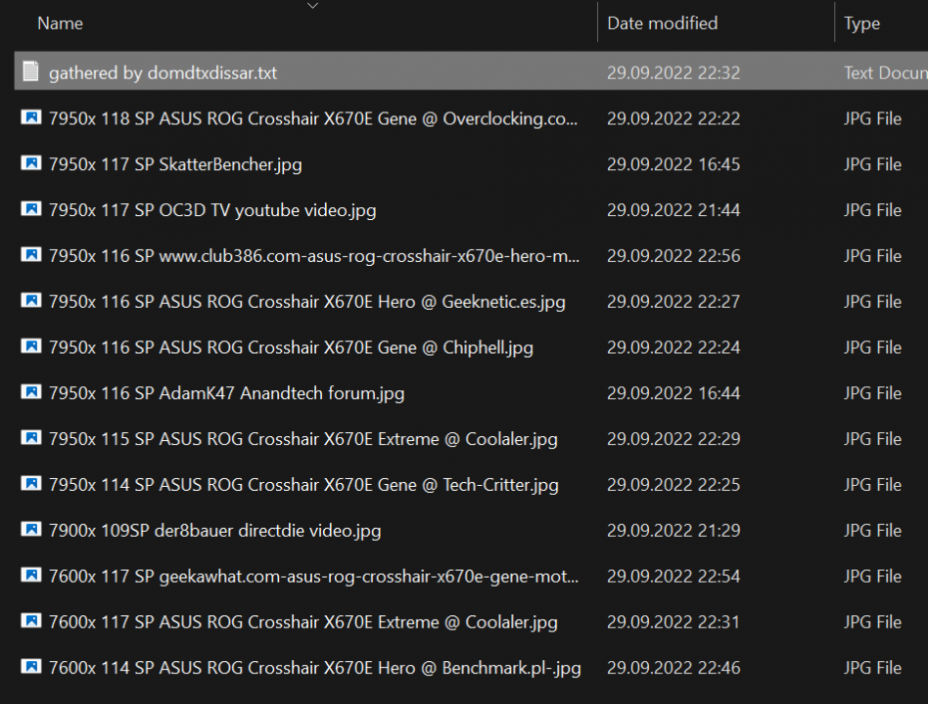This screenshot has width=928, height=704.
Task: Click the image icon of der8bauer directdie video.jpg
Action: (30, 529)
